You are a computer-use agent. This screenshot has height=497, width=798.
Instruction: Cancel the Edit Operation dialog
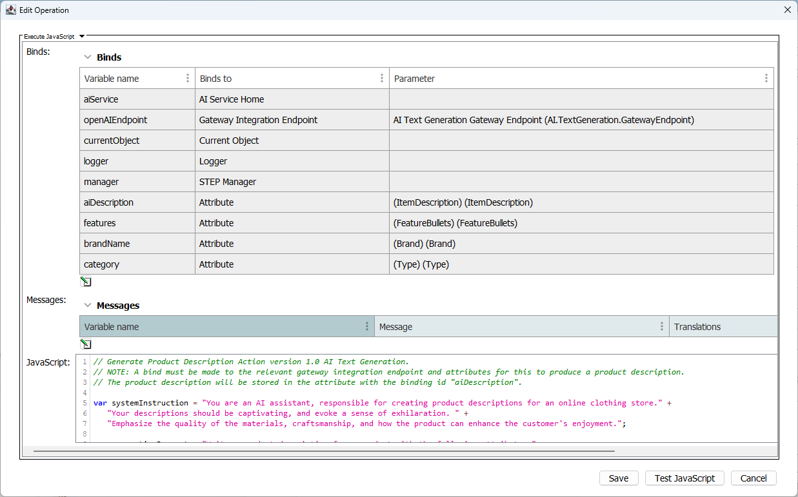753,478
